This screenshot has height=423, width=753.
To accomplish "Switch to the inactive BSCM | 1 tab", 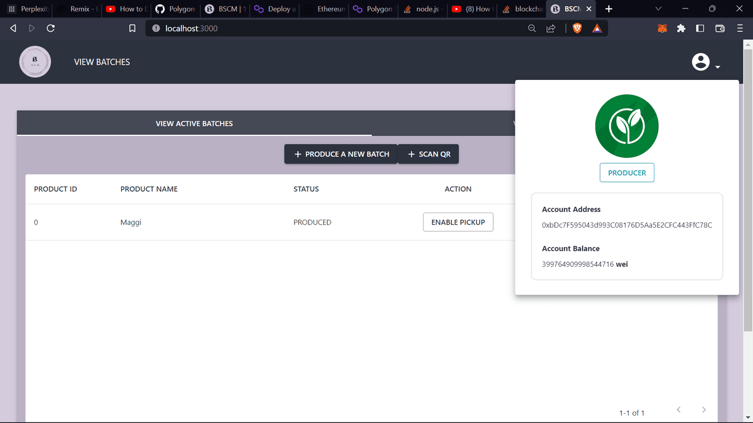I will tap(225, 9).
